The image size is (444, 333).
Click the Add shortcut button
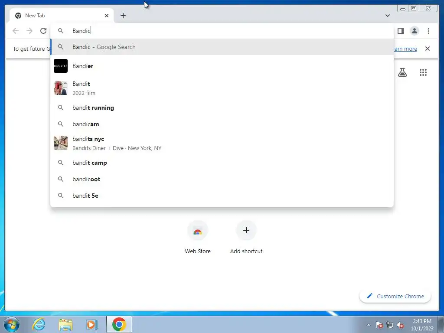[246, 237]
